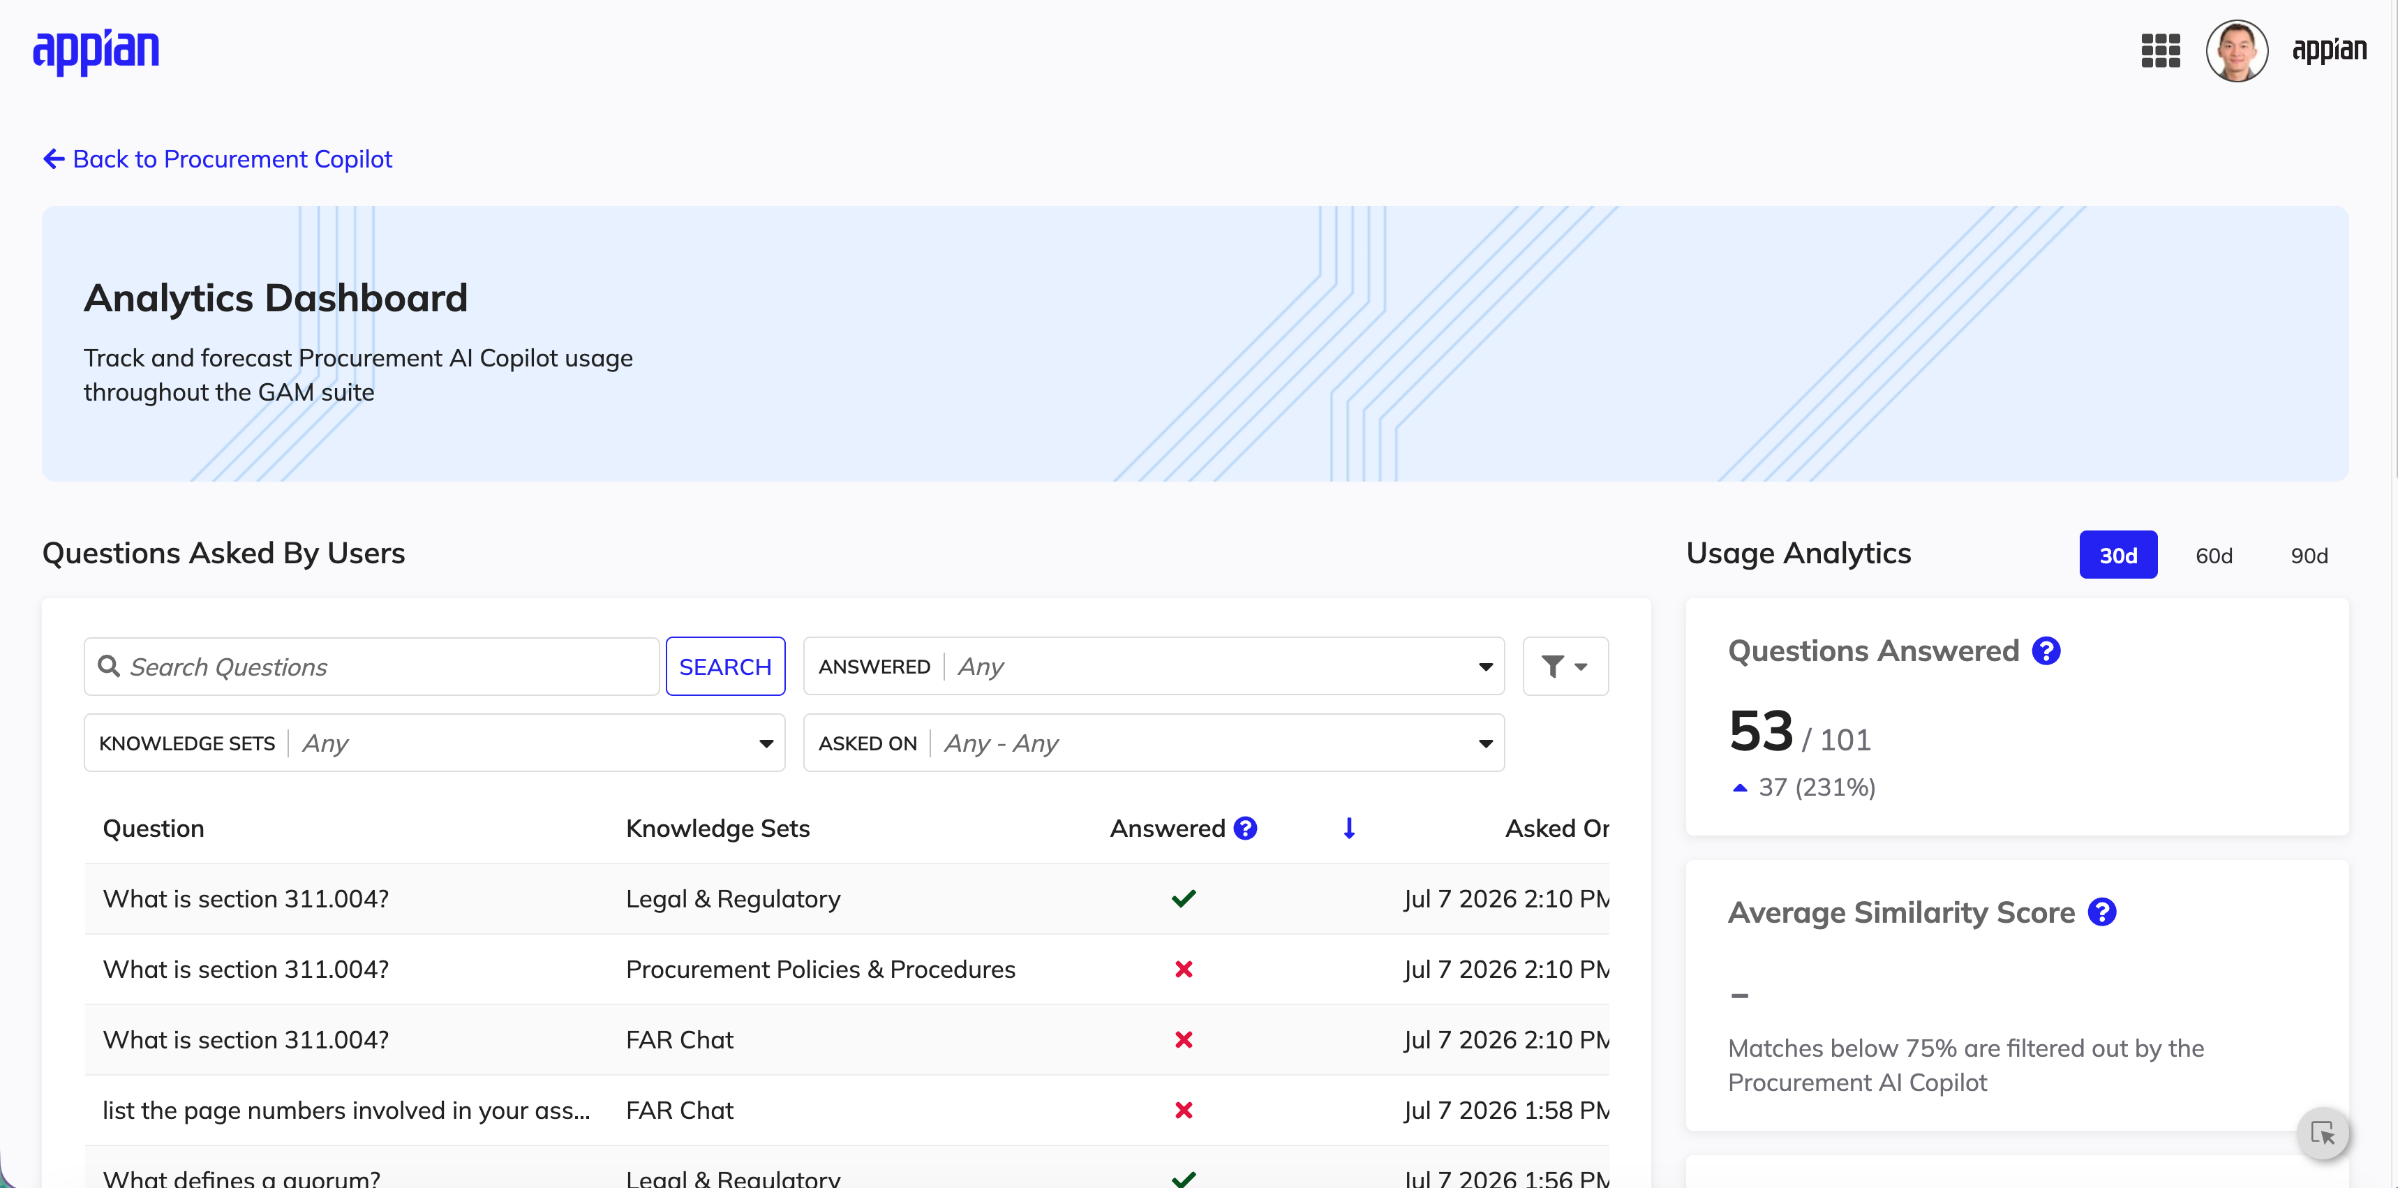Image resolution: width=2398 pixels, height=1188 pixels.
Task: Open the apps grid navigation menu
Action: 2161,51
